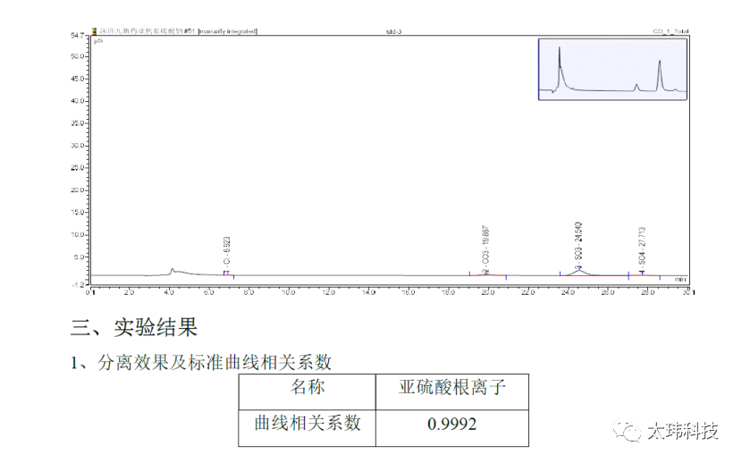Click the chromatogram file icon in header

coord(94,30)
